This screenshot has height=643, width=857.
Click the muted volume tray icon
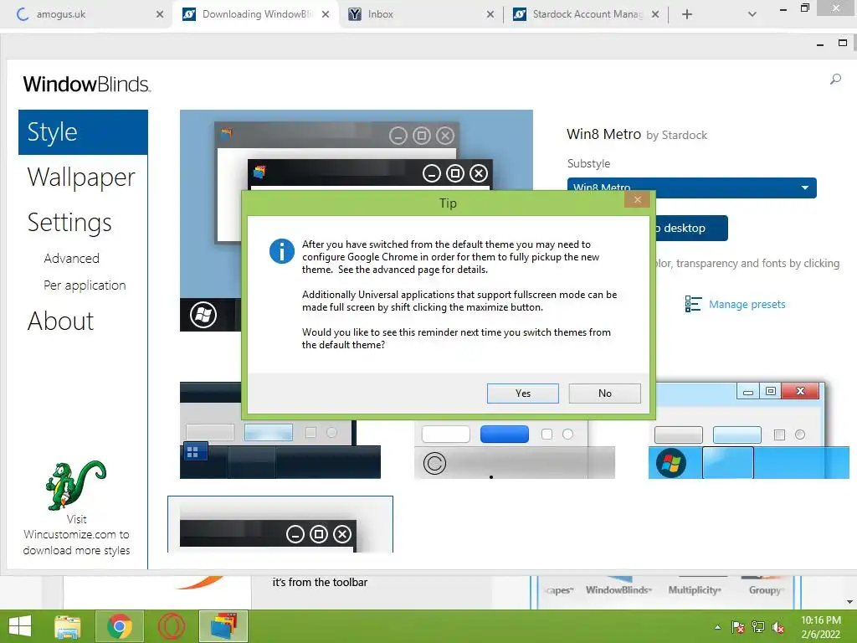777,627
